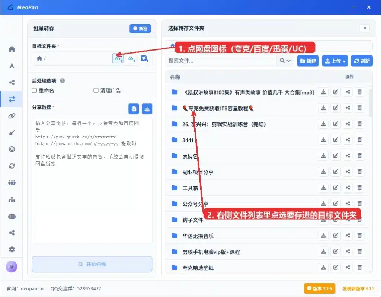
Task: Open the target circle sidebar icon
Action: 12,149
